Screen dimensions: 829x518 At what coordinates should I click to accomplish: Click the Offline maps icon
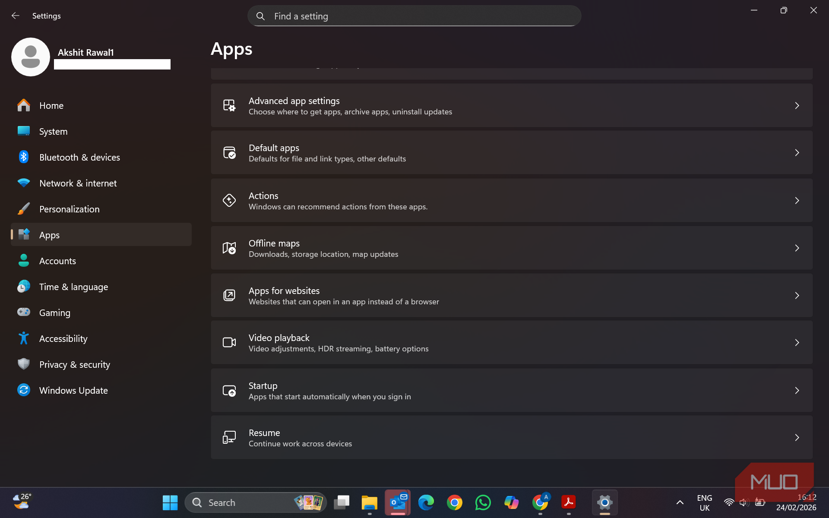point(229,248)
